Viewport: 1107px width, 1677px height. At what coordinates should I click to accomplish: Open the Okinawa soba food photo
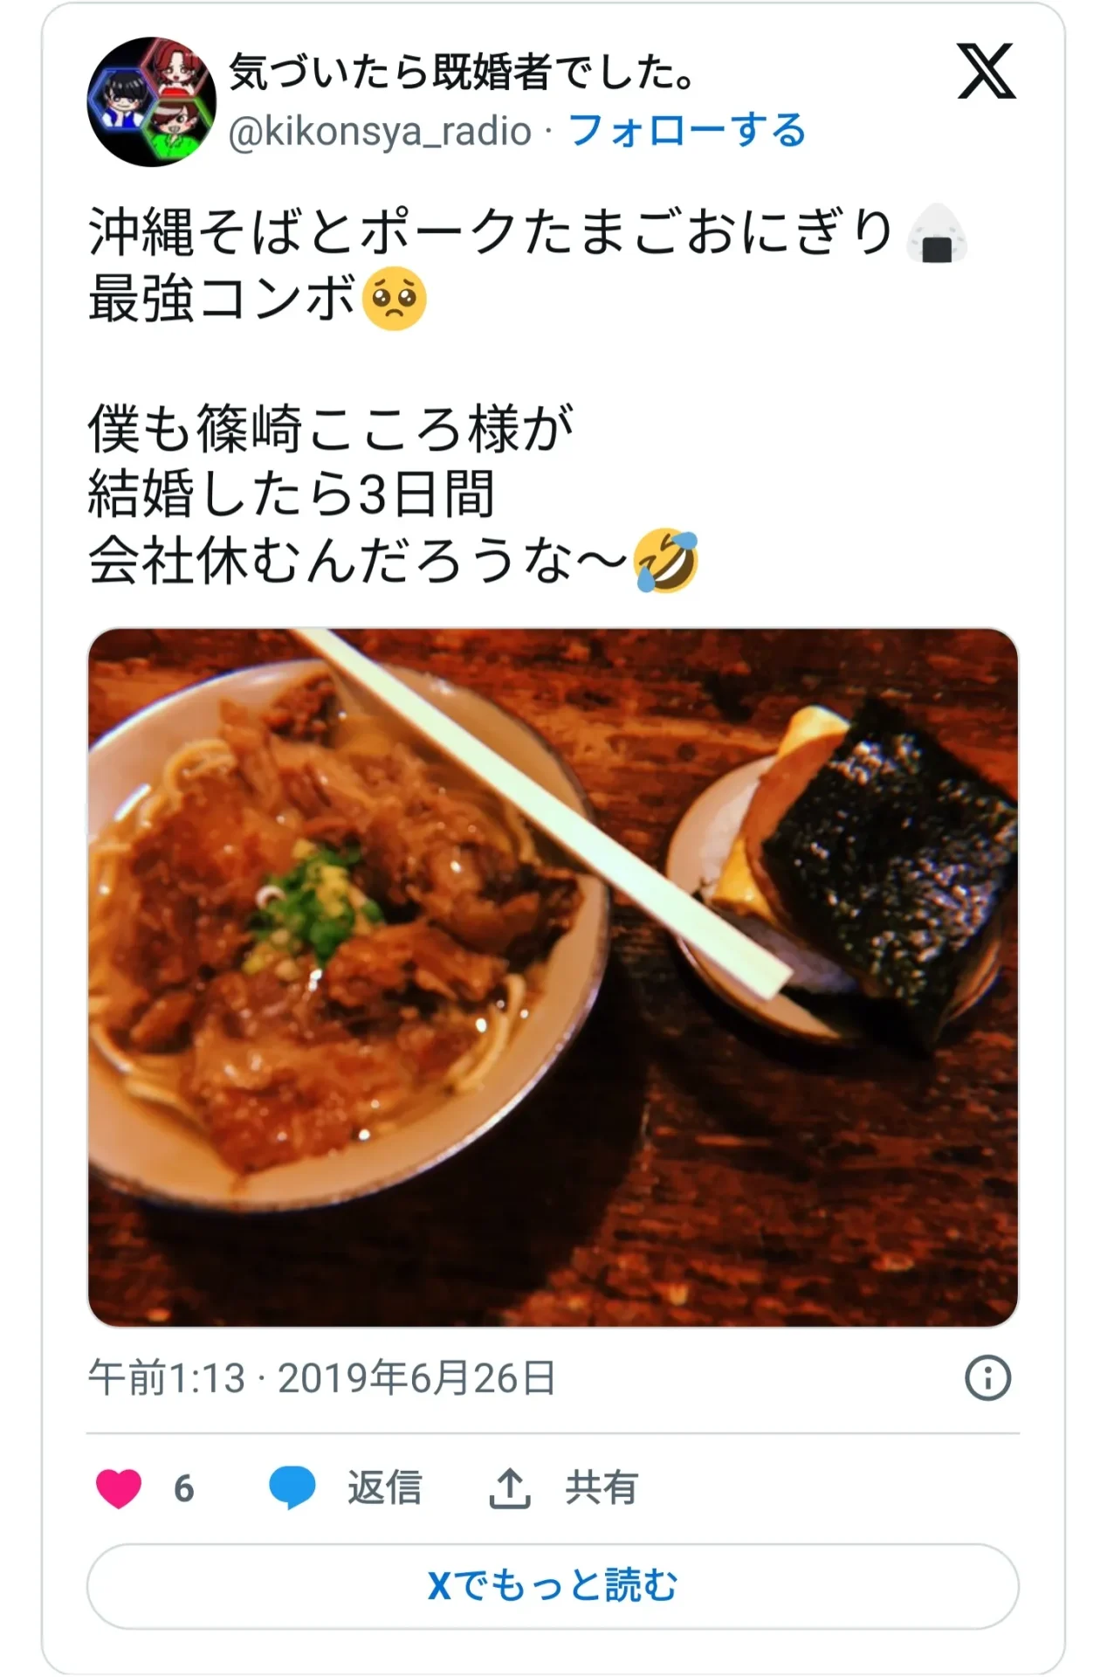click(x=553, y=977)
